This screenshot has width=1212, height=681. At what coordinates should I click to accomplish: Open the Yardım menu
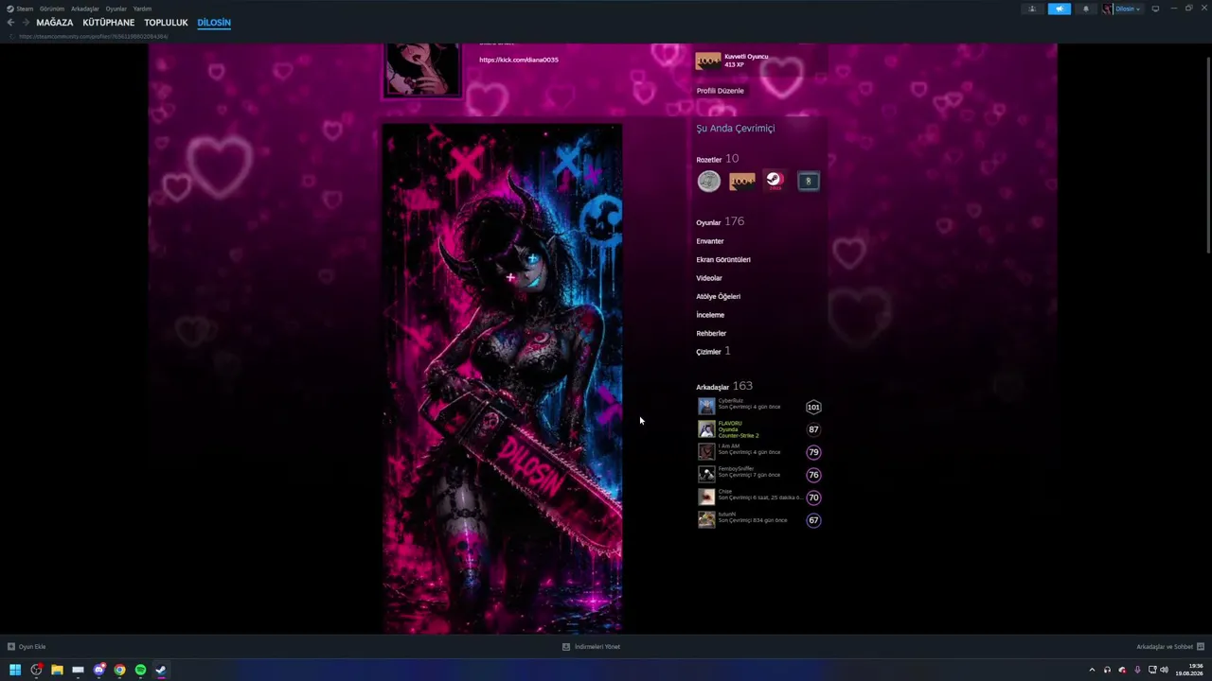143,9
